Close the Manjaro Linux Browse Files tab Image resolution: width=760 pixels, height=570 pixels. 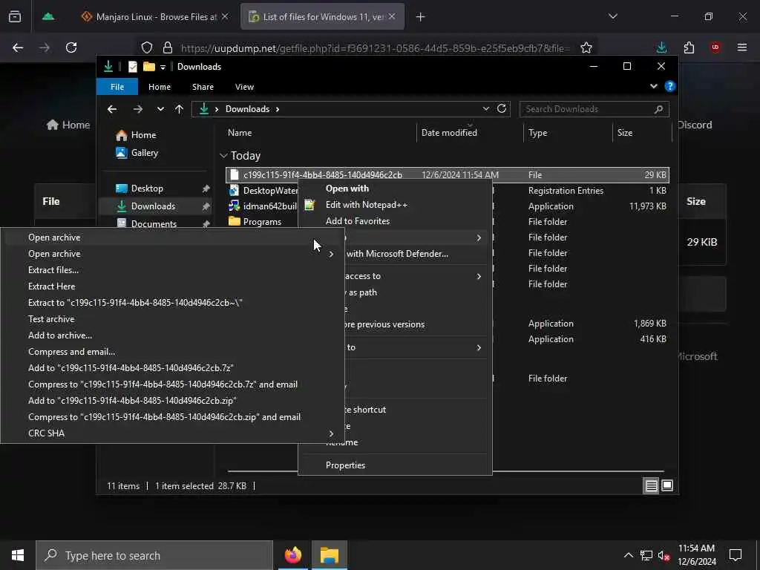point(225,16)
